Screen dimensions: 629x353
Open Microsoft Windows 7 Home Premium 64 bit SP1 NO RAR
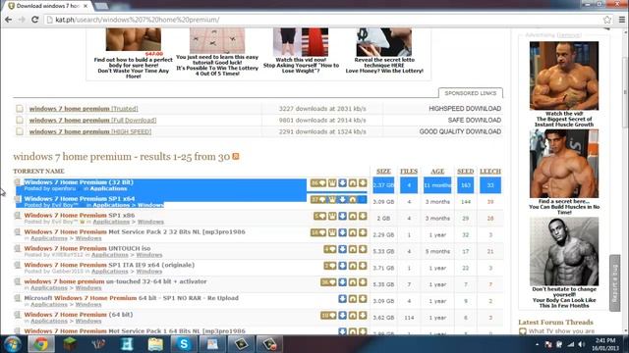click(131, 298)
